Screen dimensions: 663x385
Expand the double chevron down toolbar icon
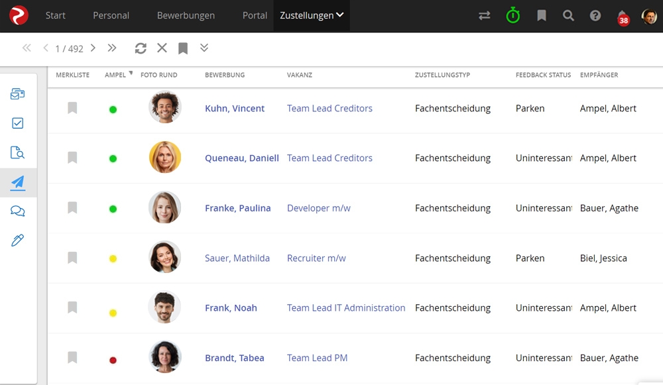(x=204, y=48)
